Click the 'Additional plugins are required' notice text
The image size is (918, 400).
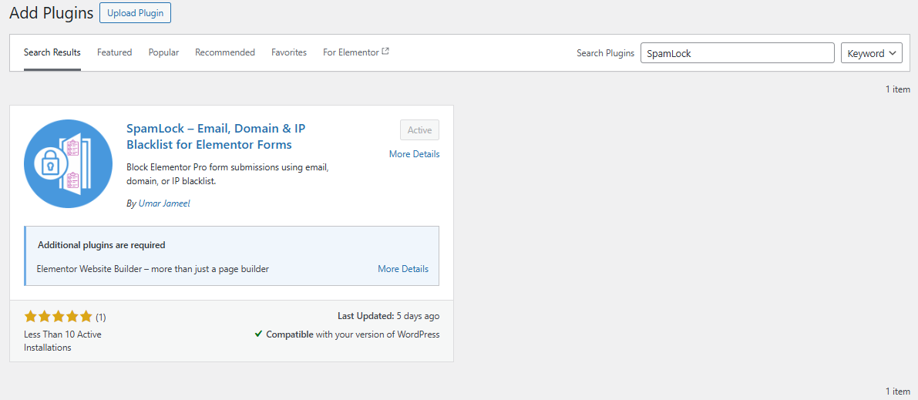tap(101, 245)
